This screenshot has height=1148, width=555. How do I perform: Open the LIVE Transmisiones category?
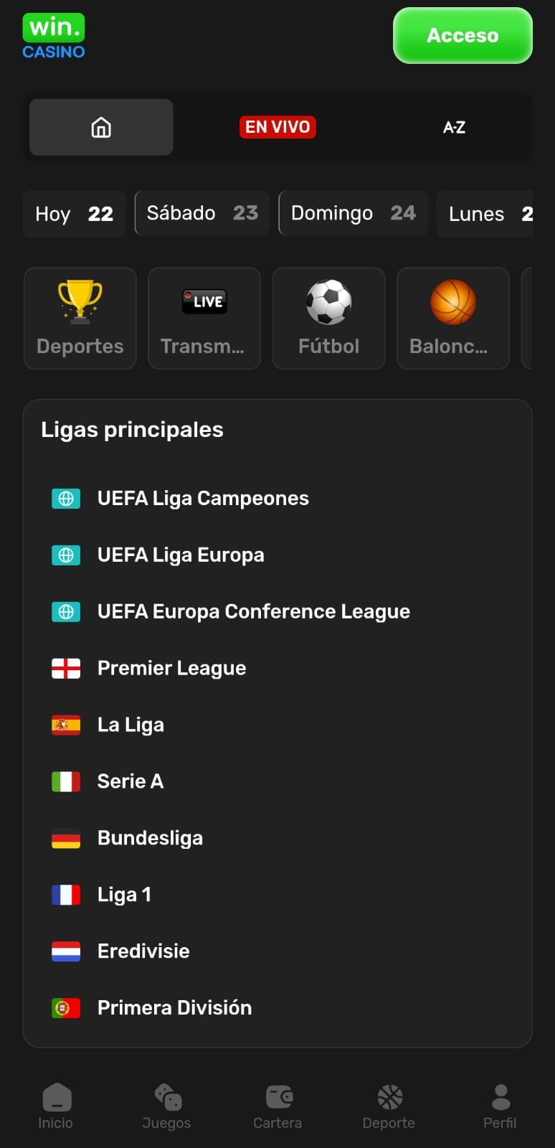tap(204, 318)
